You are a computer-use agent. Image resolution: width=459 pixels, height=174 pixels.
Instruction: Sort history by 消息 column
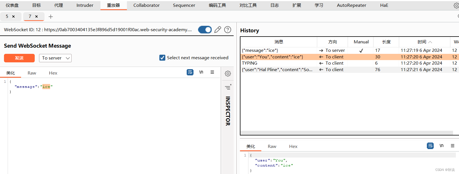click(x=279, y=42)
